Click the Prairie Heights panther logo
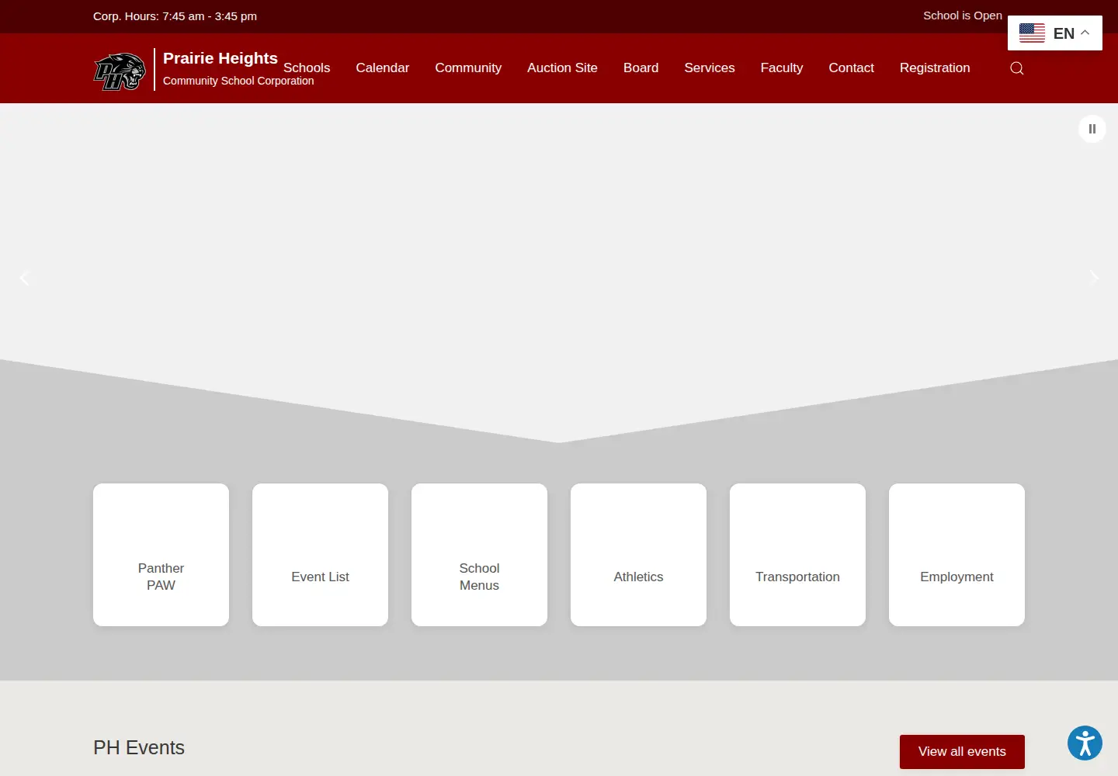The image size is (1118, 776). [x=120, y=71]
